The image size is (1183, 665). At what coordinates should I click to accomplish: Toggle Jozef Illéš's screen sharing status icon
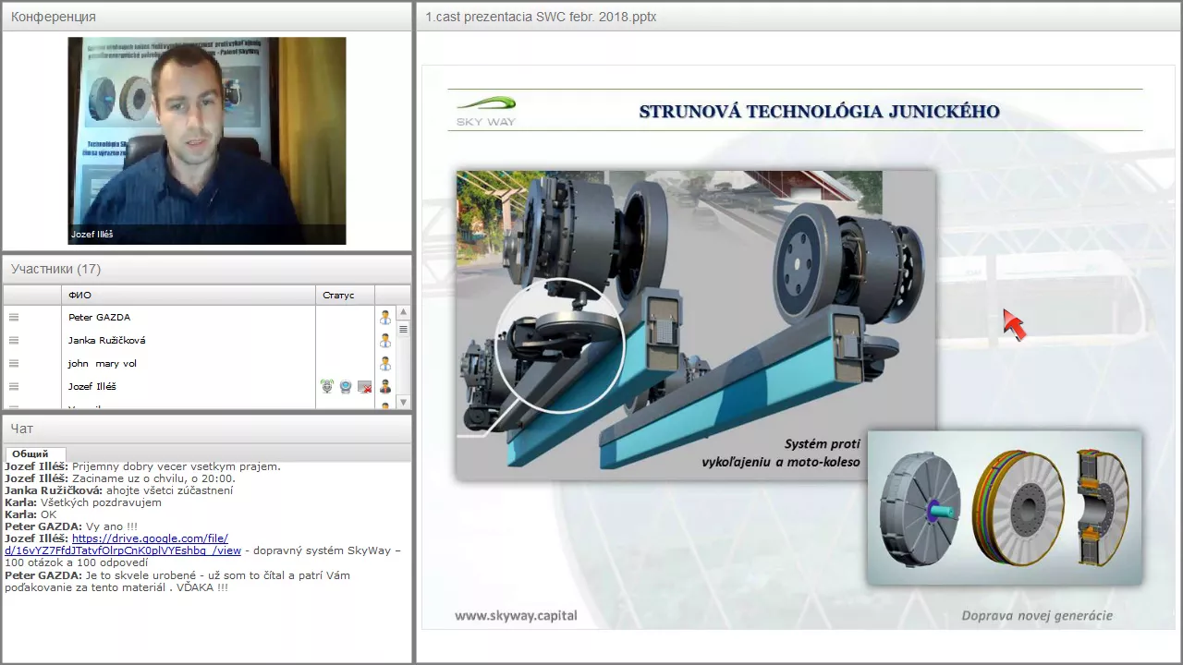point(364,386)
